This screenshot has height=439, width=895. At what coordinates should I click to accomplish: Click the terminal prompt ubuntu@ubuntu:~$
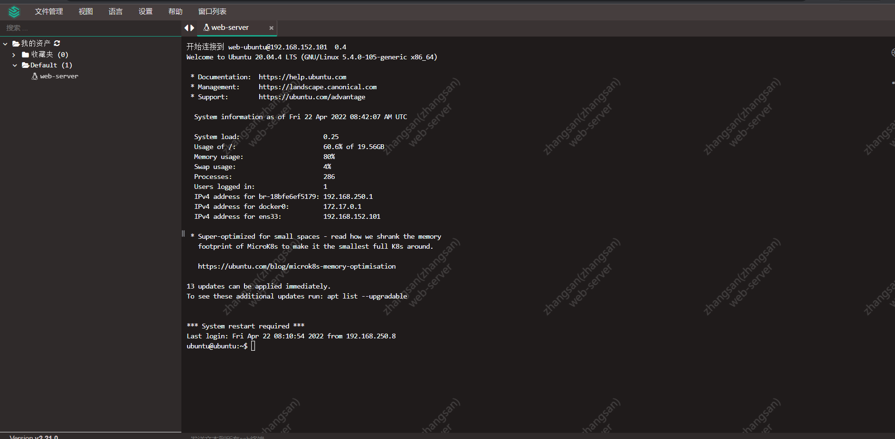pos(217,346)
